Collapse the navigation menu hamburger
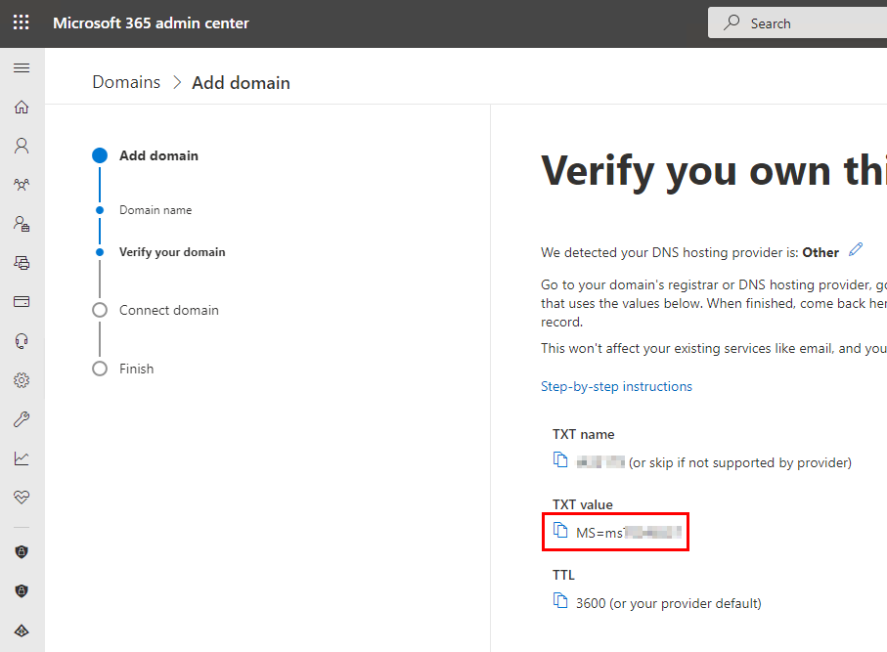887x652 pixels. [22, 67]
